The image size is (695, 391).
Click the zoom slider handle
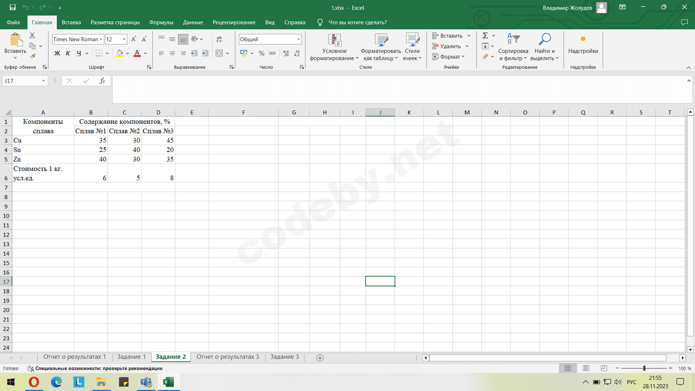click(x=644, y=368)
